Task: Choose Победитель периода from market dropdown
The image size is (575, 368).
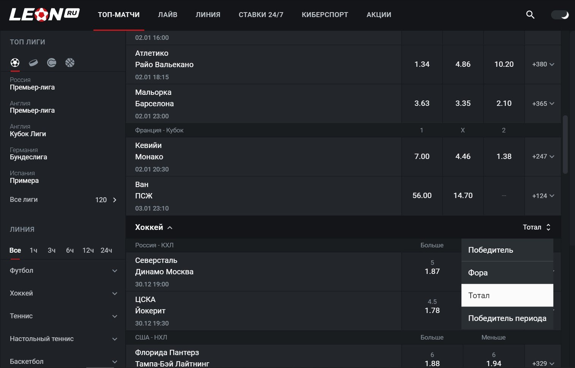Action: click(507, 318)
